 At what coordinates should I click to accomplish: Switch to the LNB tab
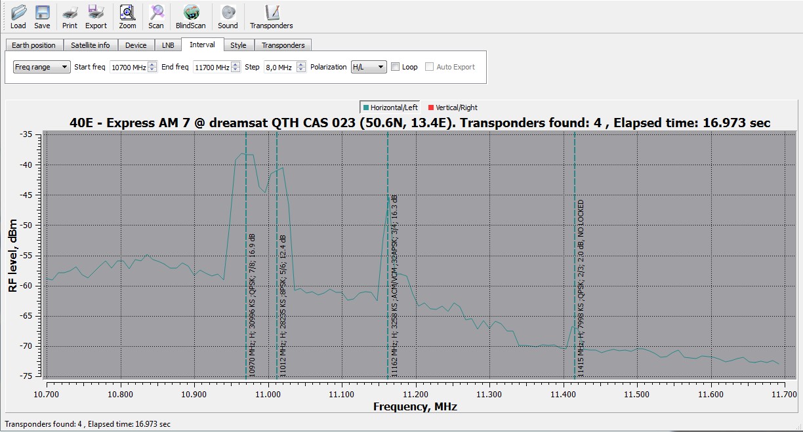click(169, 45)
